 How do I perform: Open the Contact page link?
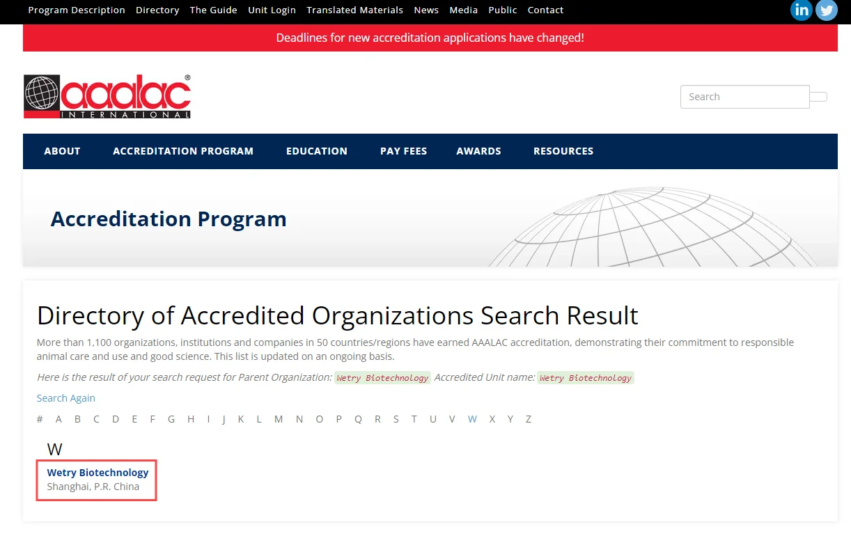tap(545, 10)
